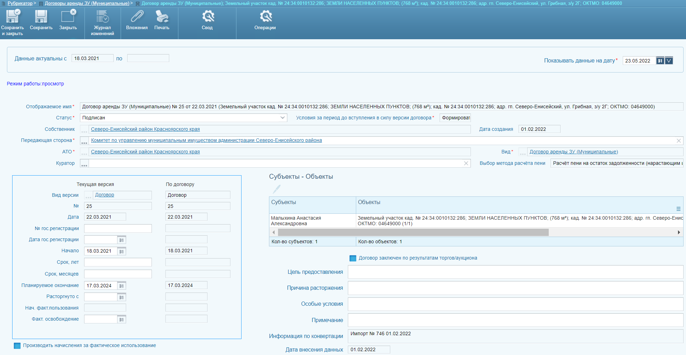The image size is (686, 355).
Task: Click ellipsis button for Вид версии
Action: pos(88,195)
